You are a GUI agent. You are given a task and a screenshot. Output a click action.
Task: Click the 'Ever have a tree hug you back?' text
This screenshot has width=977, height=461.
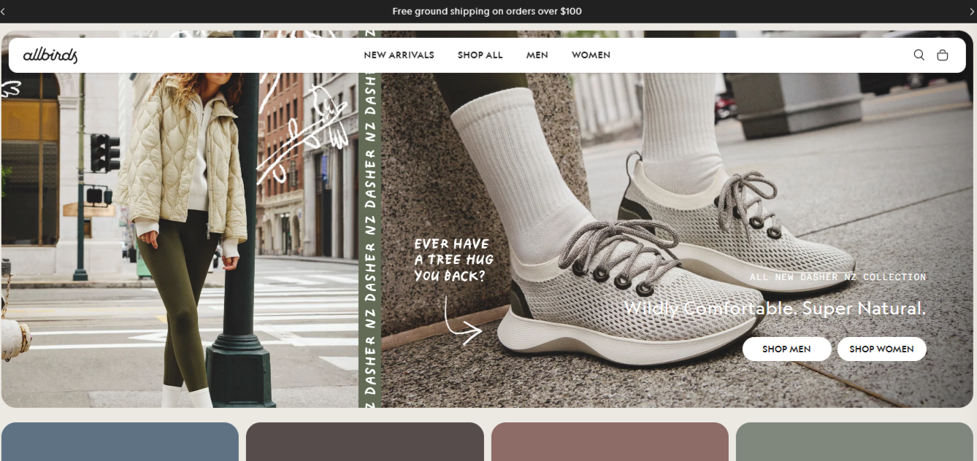pyautogui.click(x=453, y=260)
